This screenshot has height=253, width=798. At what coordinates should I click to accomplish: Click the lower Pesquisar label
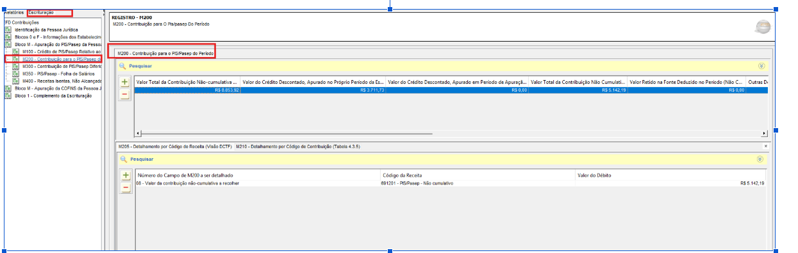[x=141, y=159]
